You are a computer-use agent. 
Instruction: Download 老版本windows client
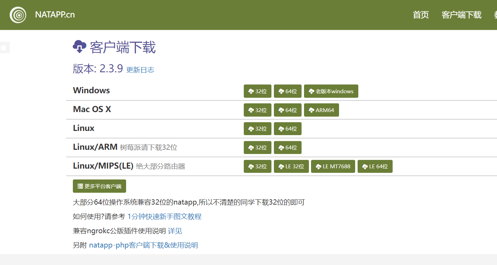point(331,91)
